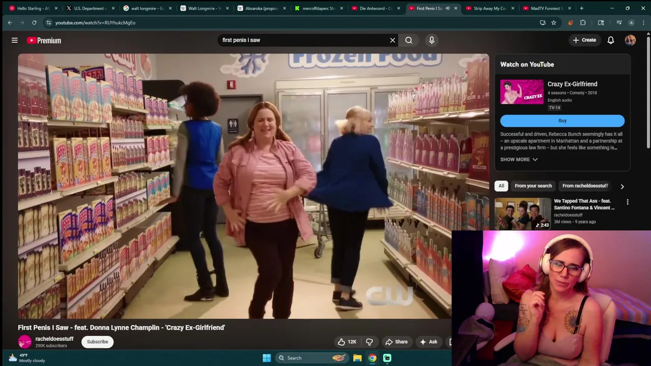Reload the page in the browser
This screenshot has height=366, width=651.
[x=34, y=22]
